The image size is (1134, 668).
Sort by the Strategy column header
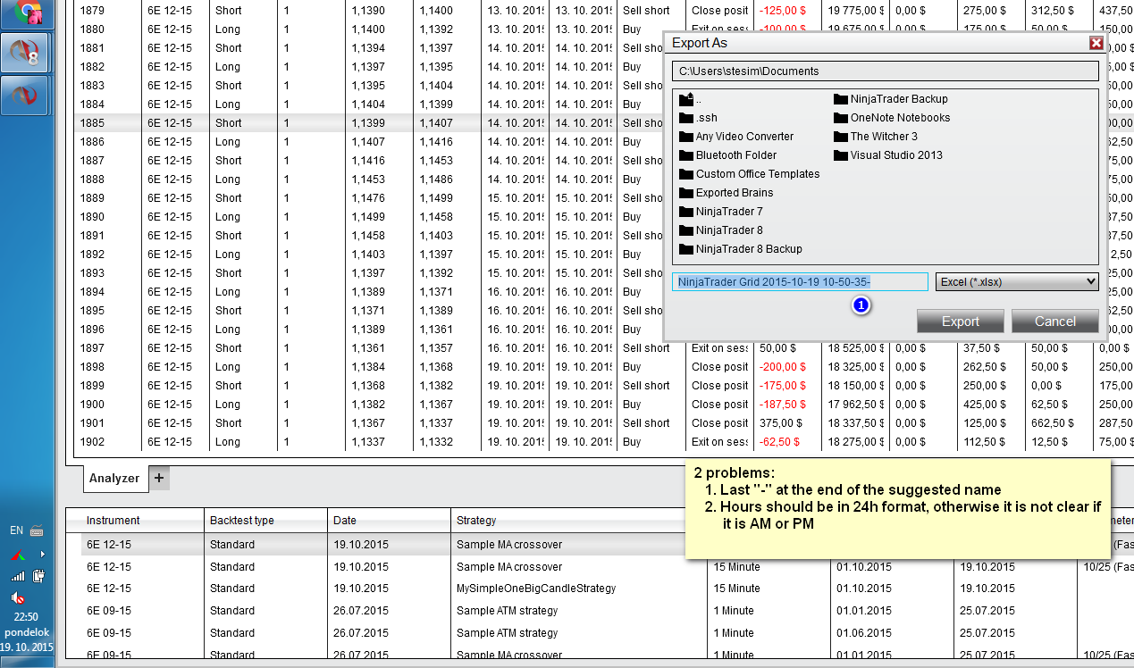click(579, 521)
